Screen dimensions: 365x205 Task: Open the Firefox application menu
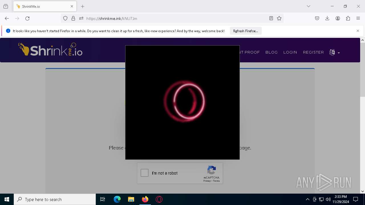[x=358, y=18]
